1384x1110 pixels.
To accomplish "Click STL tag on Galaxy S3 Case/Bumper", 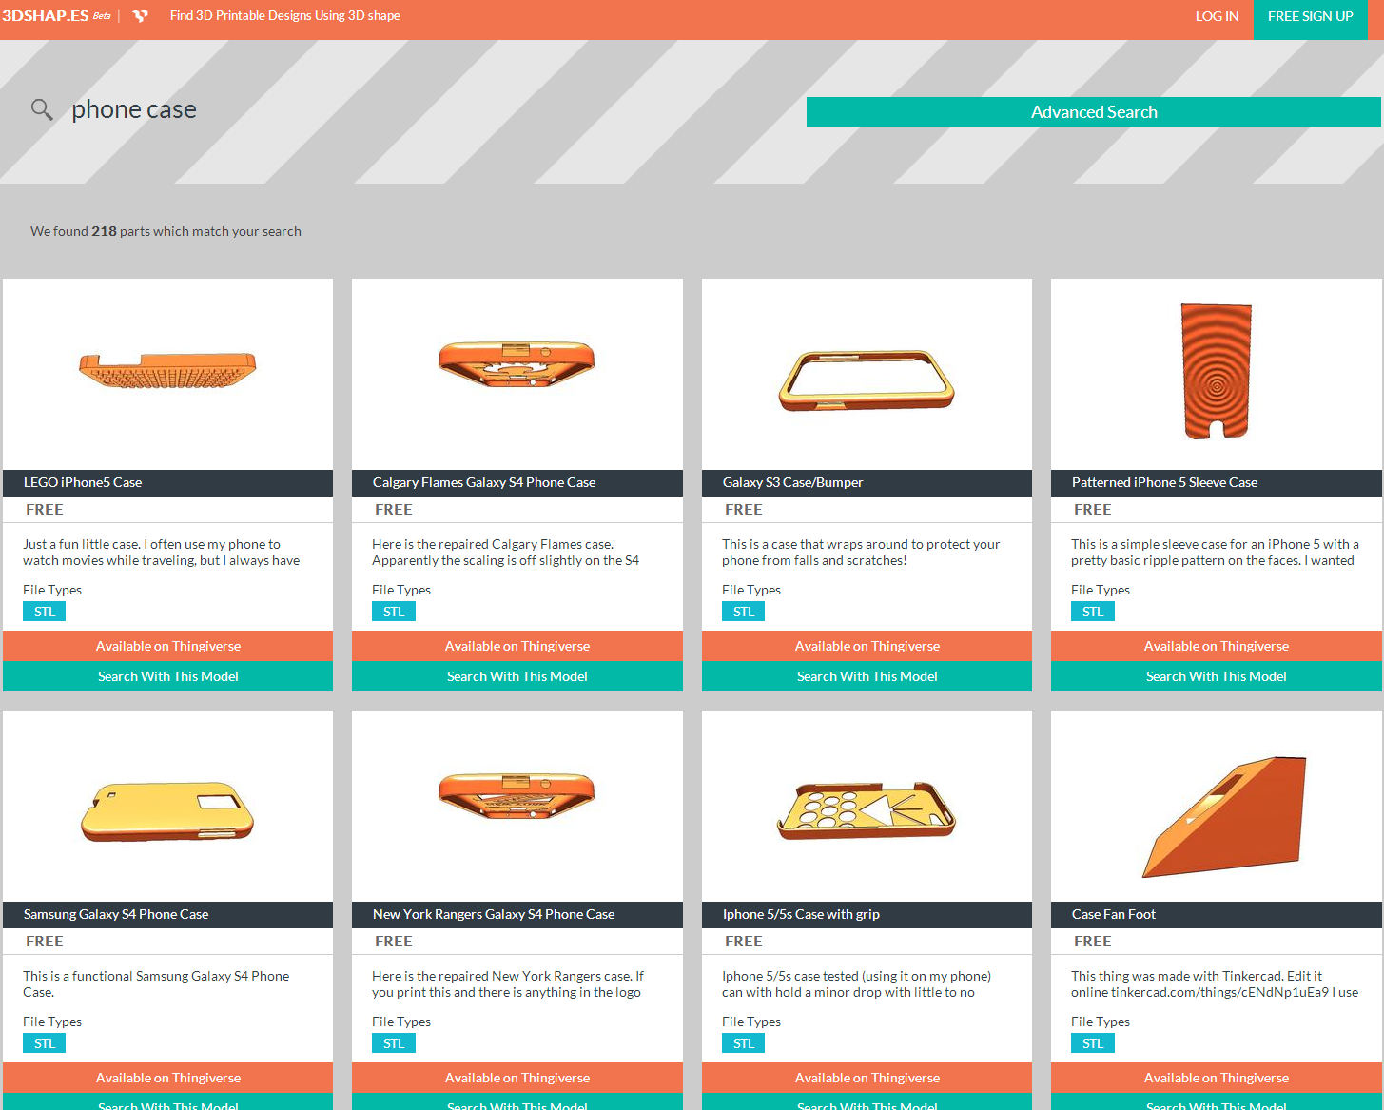I will coord(744,612).
